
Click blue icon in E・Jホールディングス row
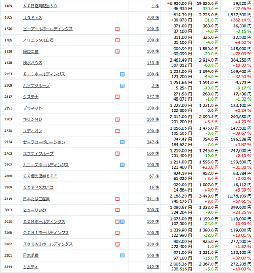123,75
